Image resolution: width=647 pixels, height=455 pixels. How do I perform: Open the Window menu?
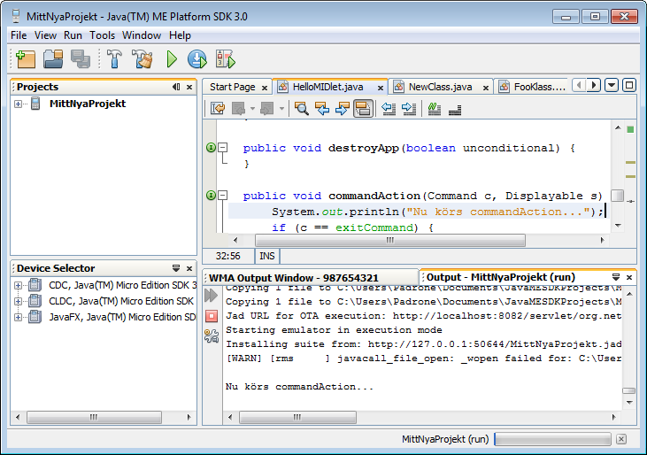[142, 35]
